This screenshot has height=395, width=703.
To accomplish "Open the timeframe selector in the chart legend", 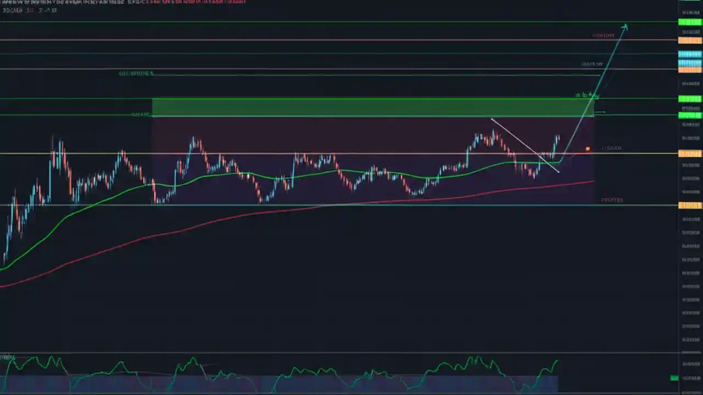I will click(27, 10).
